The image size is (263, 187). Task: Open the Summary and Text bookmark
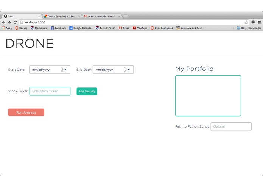190,28
